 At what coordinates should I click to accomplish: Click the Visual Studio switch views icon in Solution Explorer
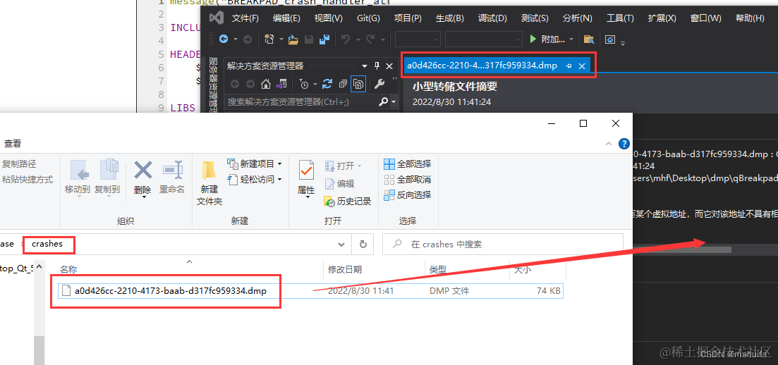281,84
